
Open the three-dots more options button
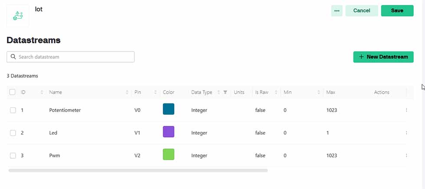pyautogui.click(x=337, y=10)
